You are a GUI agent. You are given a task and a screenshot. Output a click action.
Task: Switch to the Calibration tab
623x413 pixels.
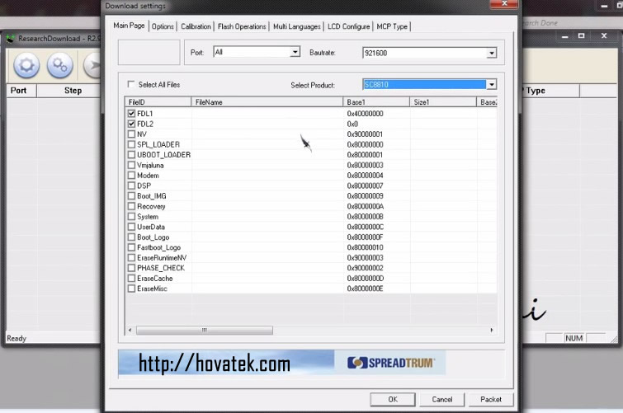(x=196, y=26)
